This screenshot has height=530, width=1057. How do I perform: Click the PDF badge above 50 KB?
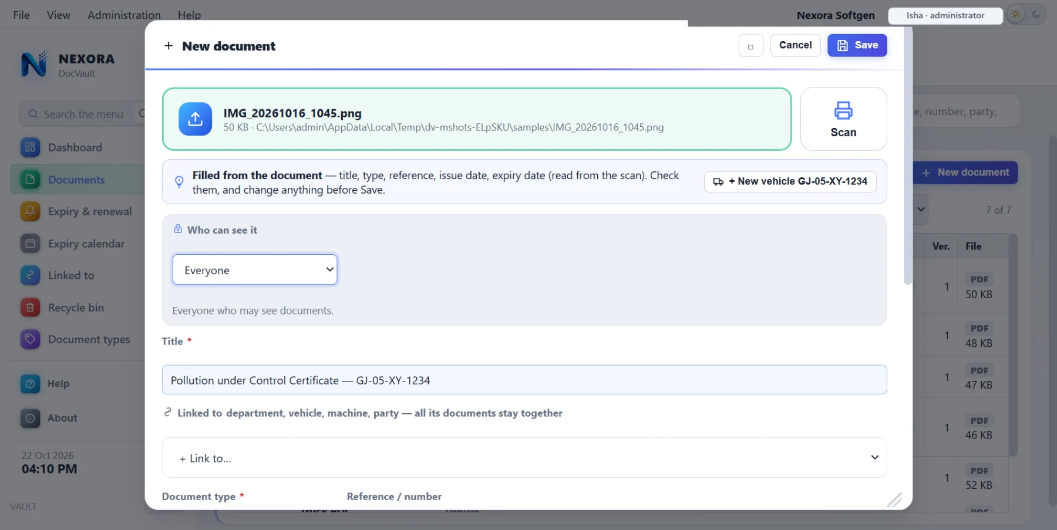[979, 279]
